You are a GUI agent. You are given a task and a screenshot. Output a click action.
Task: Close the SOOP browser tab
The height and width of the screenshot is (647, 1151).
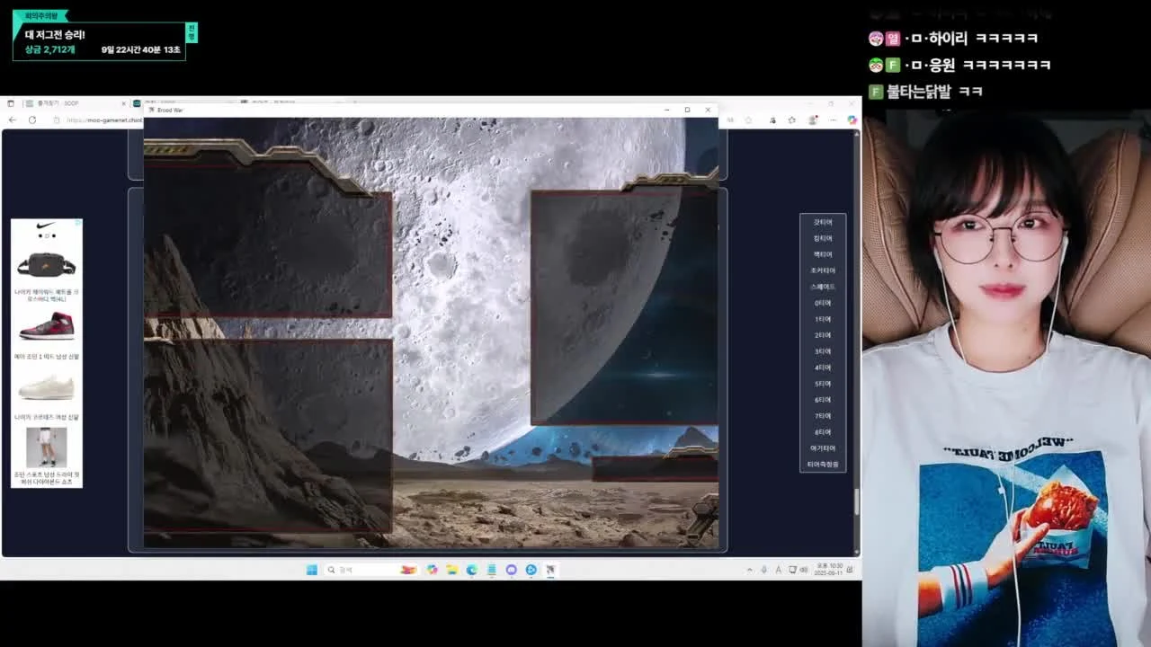(124, 103)
